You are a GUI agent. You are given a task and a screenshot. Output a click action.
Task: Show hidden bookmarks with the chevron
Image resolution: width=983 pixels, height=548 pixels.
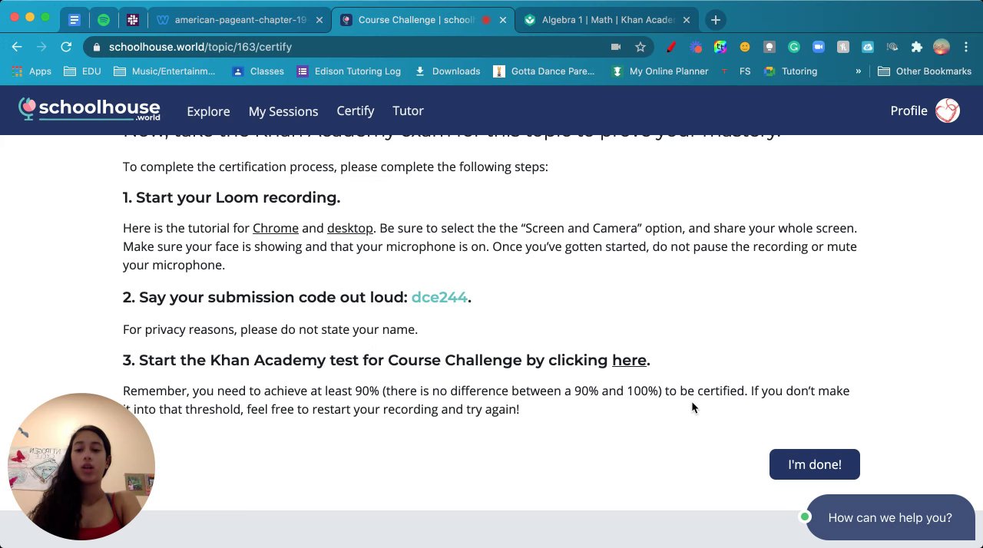[x=859, y=71]
